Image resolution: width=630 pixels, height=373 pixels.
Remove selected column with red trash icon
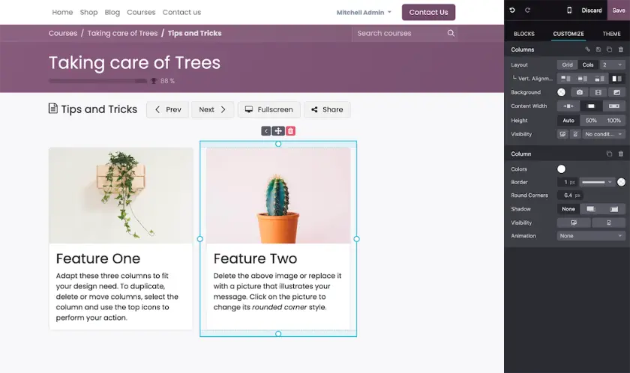[x=290, y=131]
